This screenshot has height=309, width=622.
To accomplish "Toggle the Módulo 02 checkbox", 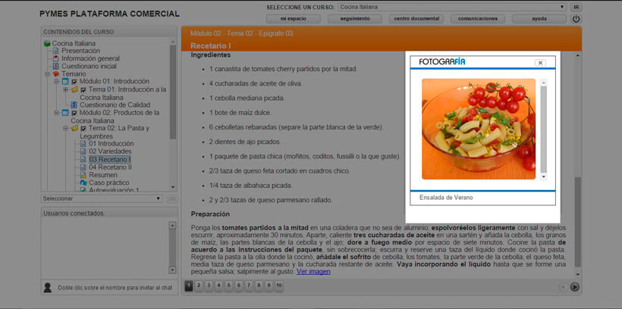I will [74, 114].
